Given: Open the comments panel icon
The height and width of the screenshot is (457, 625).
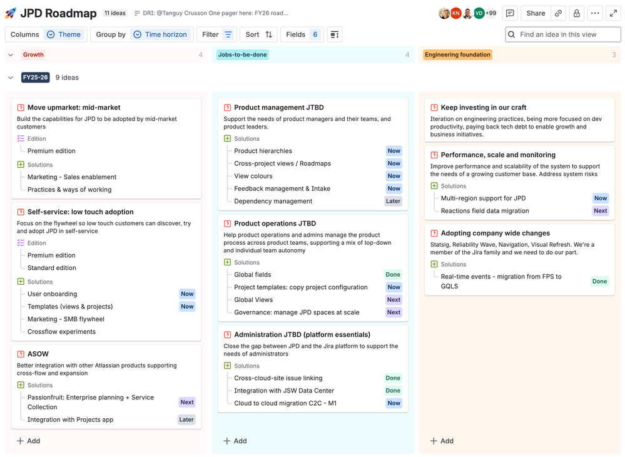Looking at the screenshot, I should click(x=510, y=13).
